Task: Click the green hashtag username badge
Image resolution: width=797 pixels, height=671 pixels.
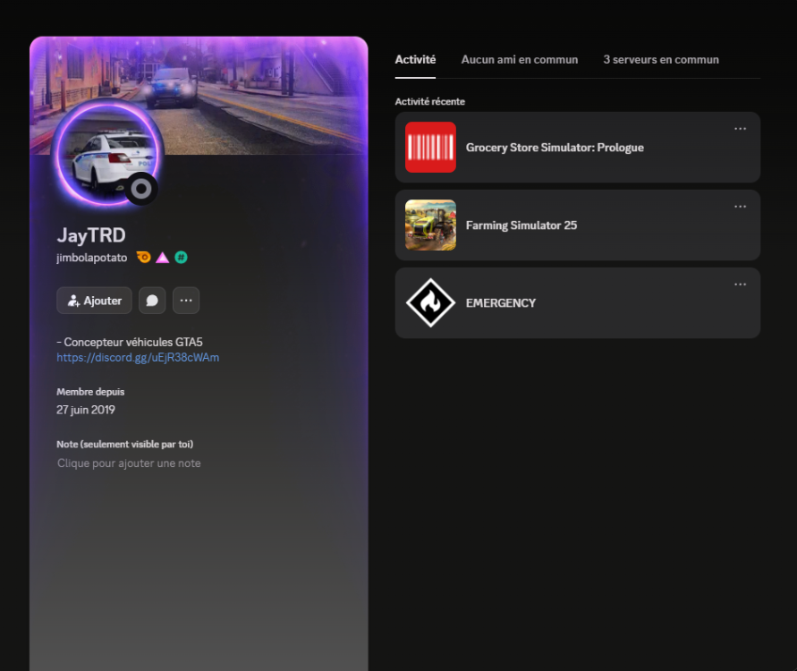Action: click(181, 258)
